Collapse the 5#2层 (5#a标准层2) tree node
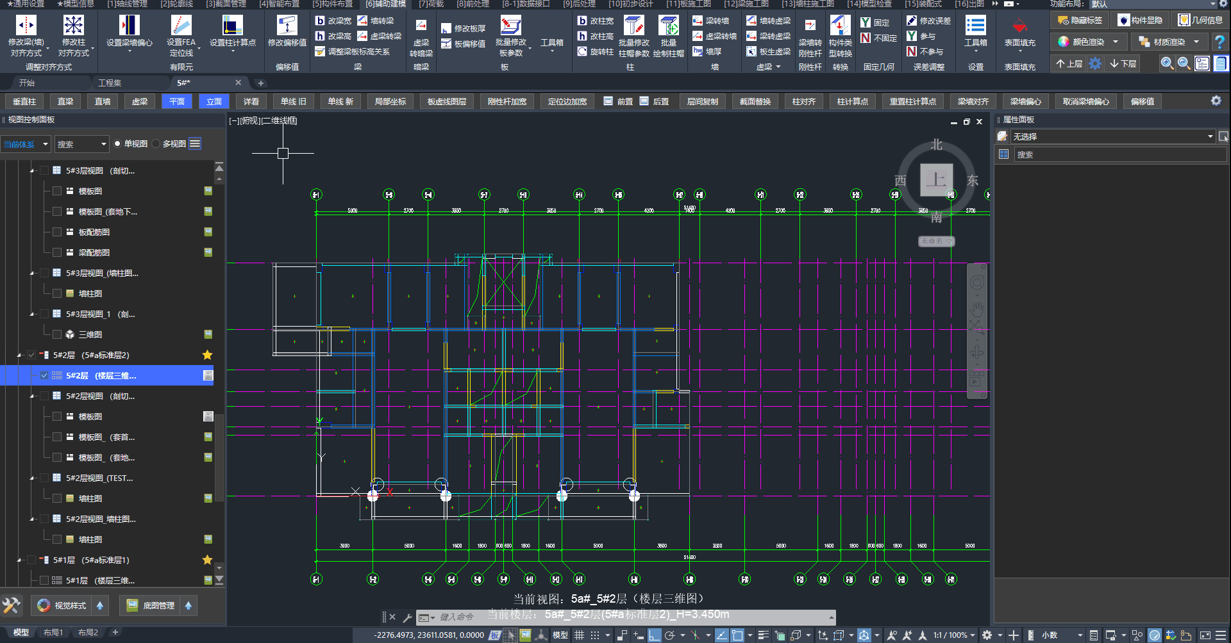 pos(19,355)
